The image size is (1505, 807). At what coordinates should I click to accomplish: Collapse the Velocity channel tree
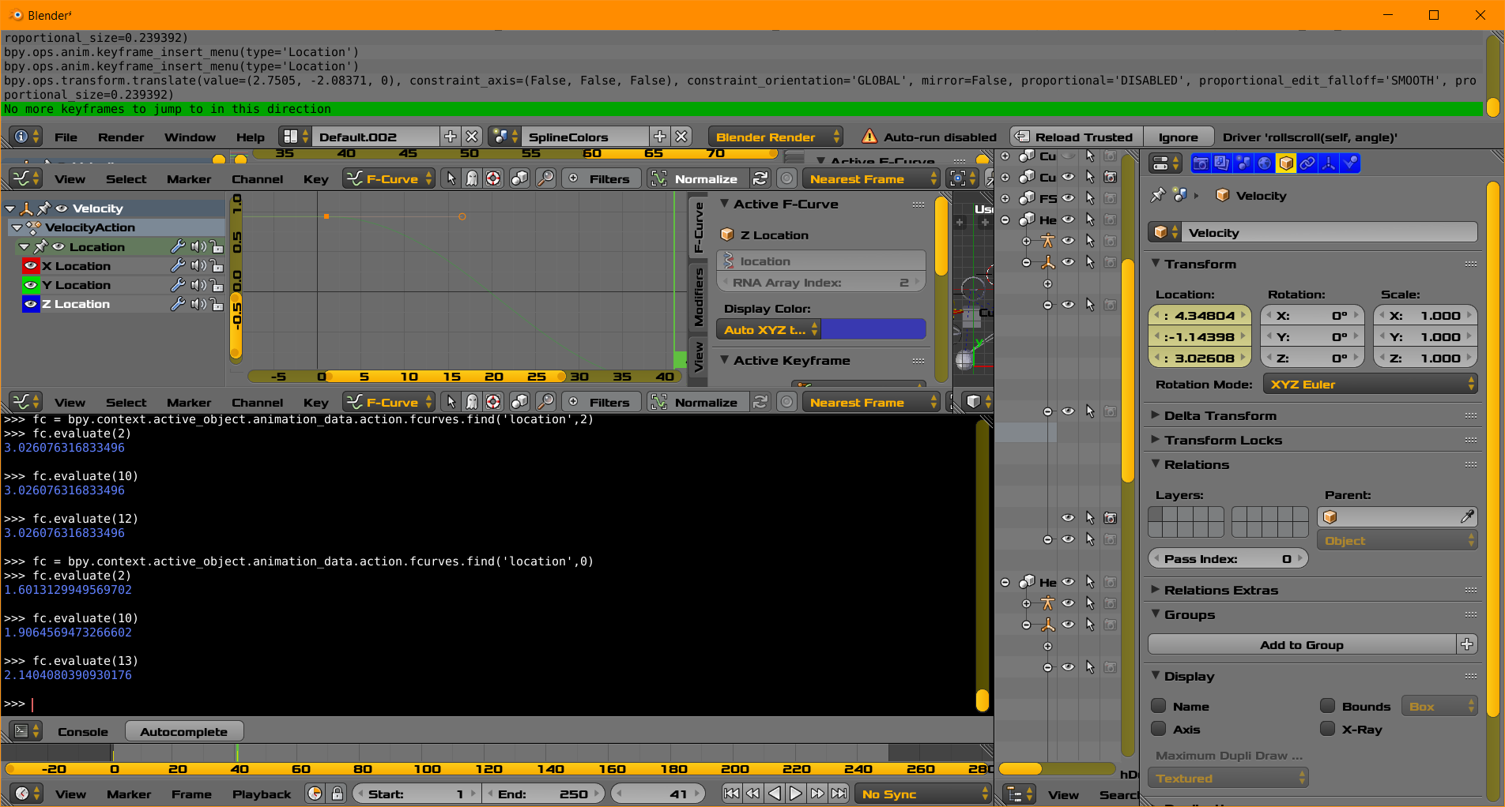coord(10,208)
